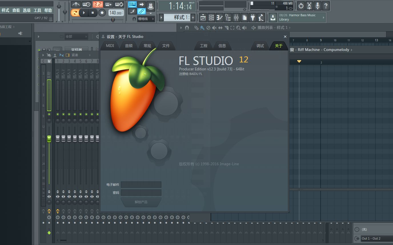Adjust the main pitch slider
The width and height of the screenshot is (393, 245).
coord(65,12)
